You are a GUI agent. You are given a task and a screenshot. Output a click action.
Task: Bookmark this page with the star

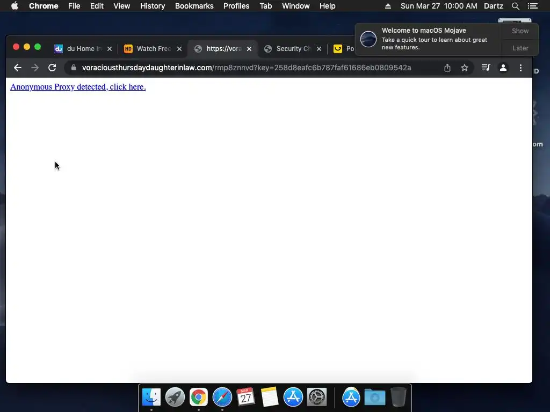pyautogui.click(x=465, y=68)
